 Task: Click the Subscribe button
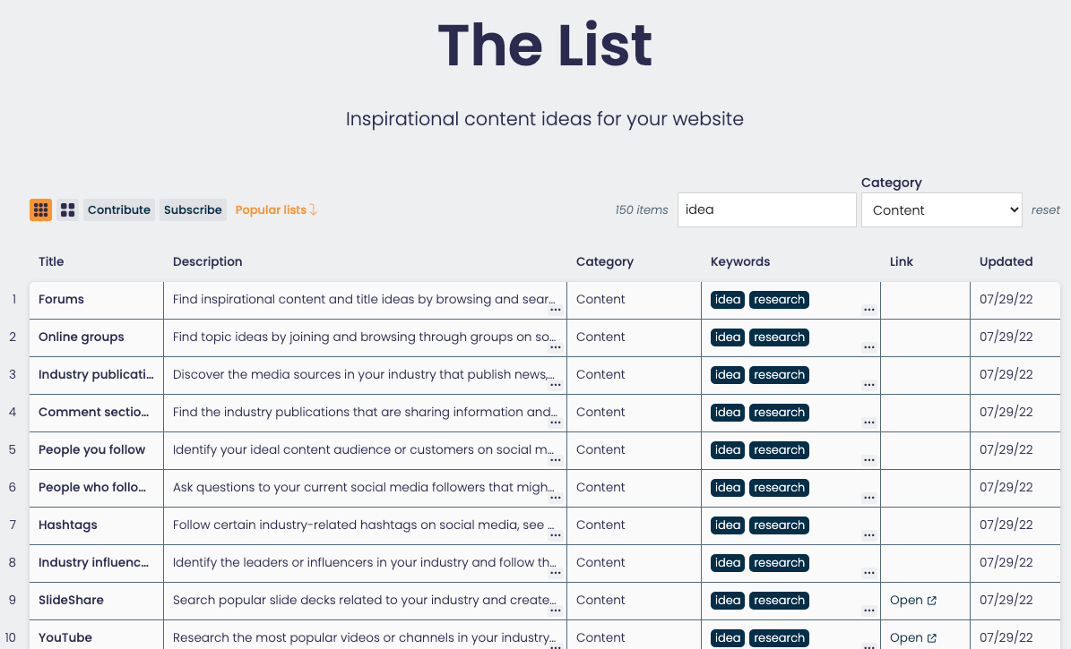[x=193, y=209]
